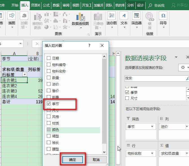The width and height of the screenshot is (189, 166).
Task: Uncheck the 季节 checkbox in slicer dialog
Action: coord(49,104)
